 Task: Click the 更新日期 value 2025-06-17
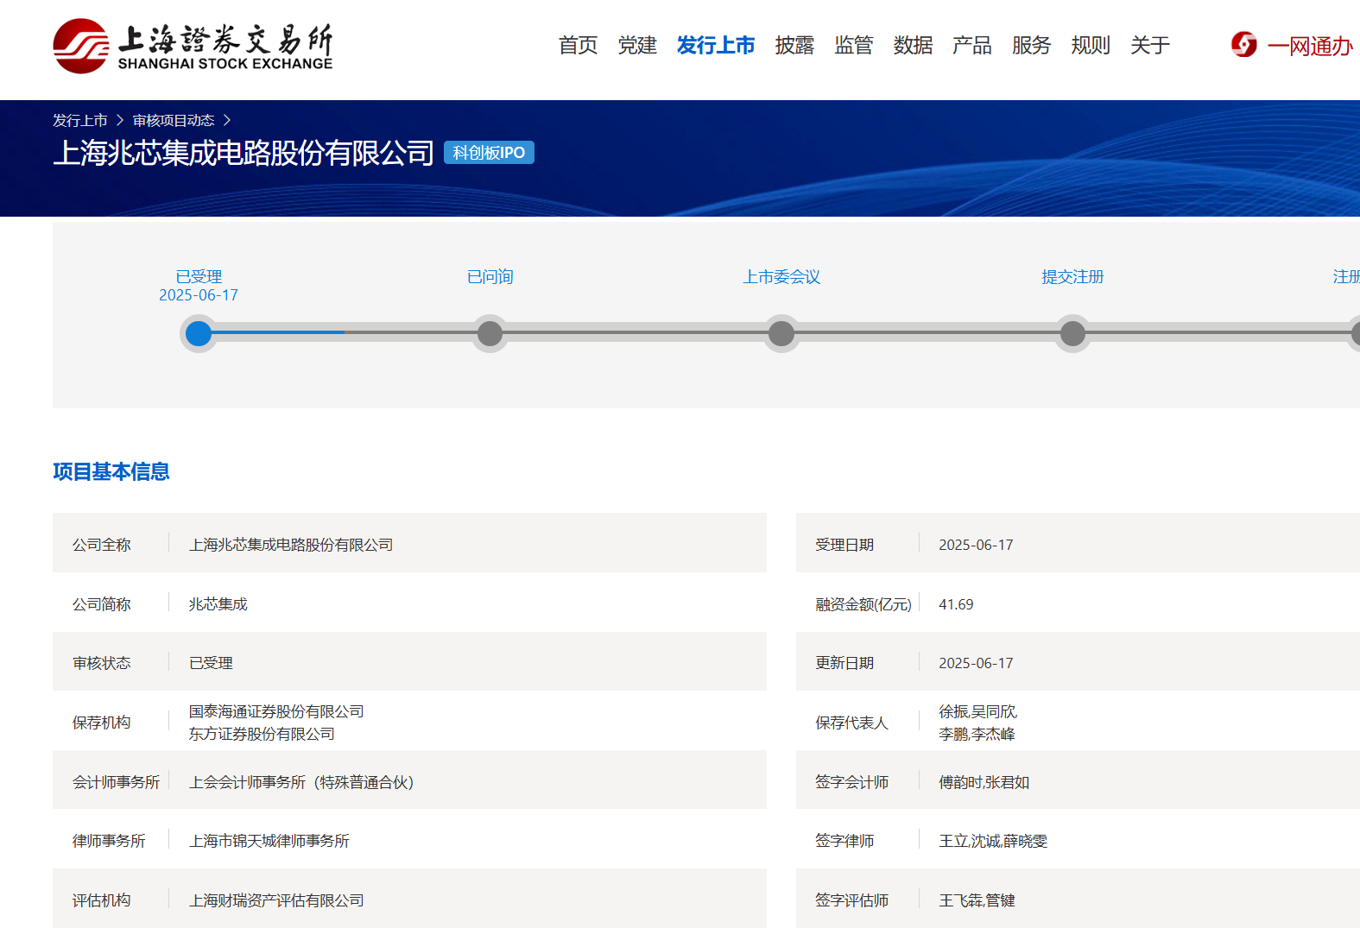tap(976, 663)
